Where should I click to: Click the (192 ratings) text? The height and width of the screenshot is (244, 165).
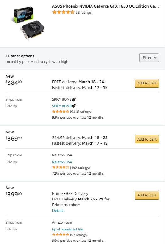click(x=80, y=168)
